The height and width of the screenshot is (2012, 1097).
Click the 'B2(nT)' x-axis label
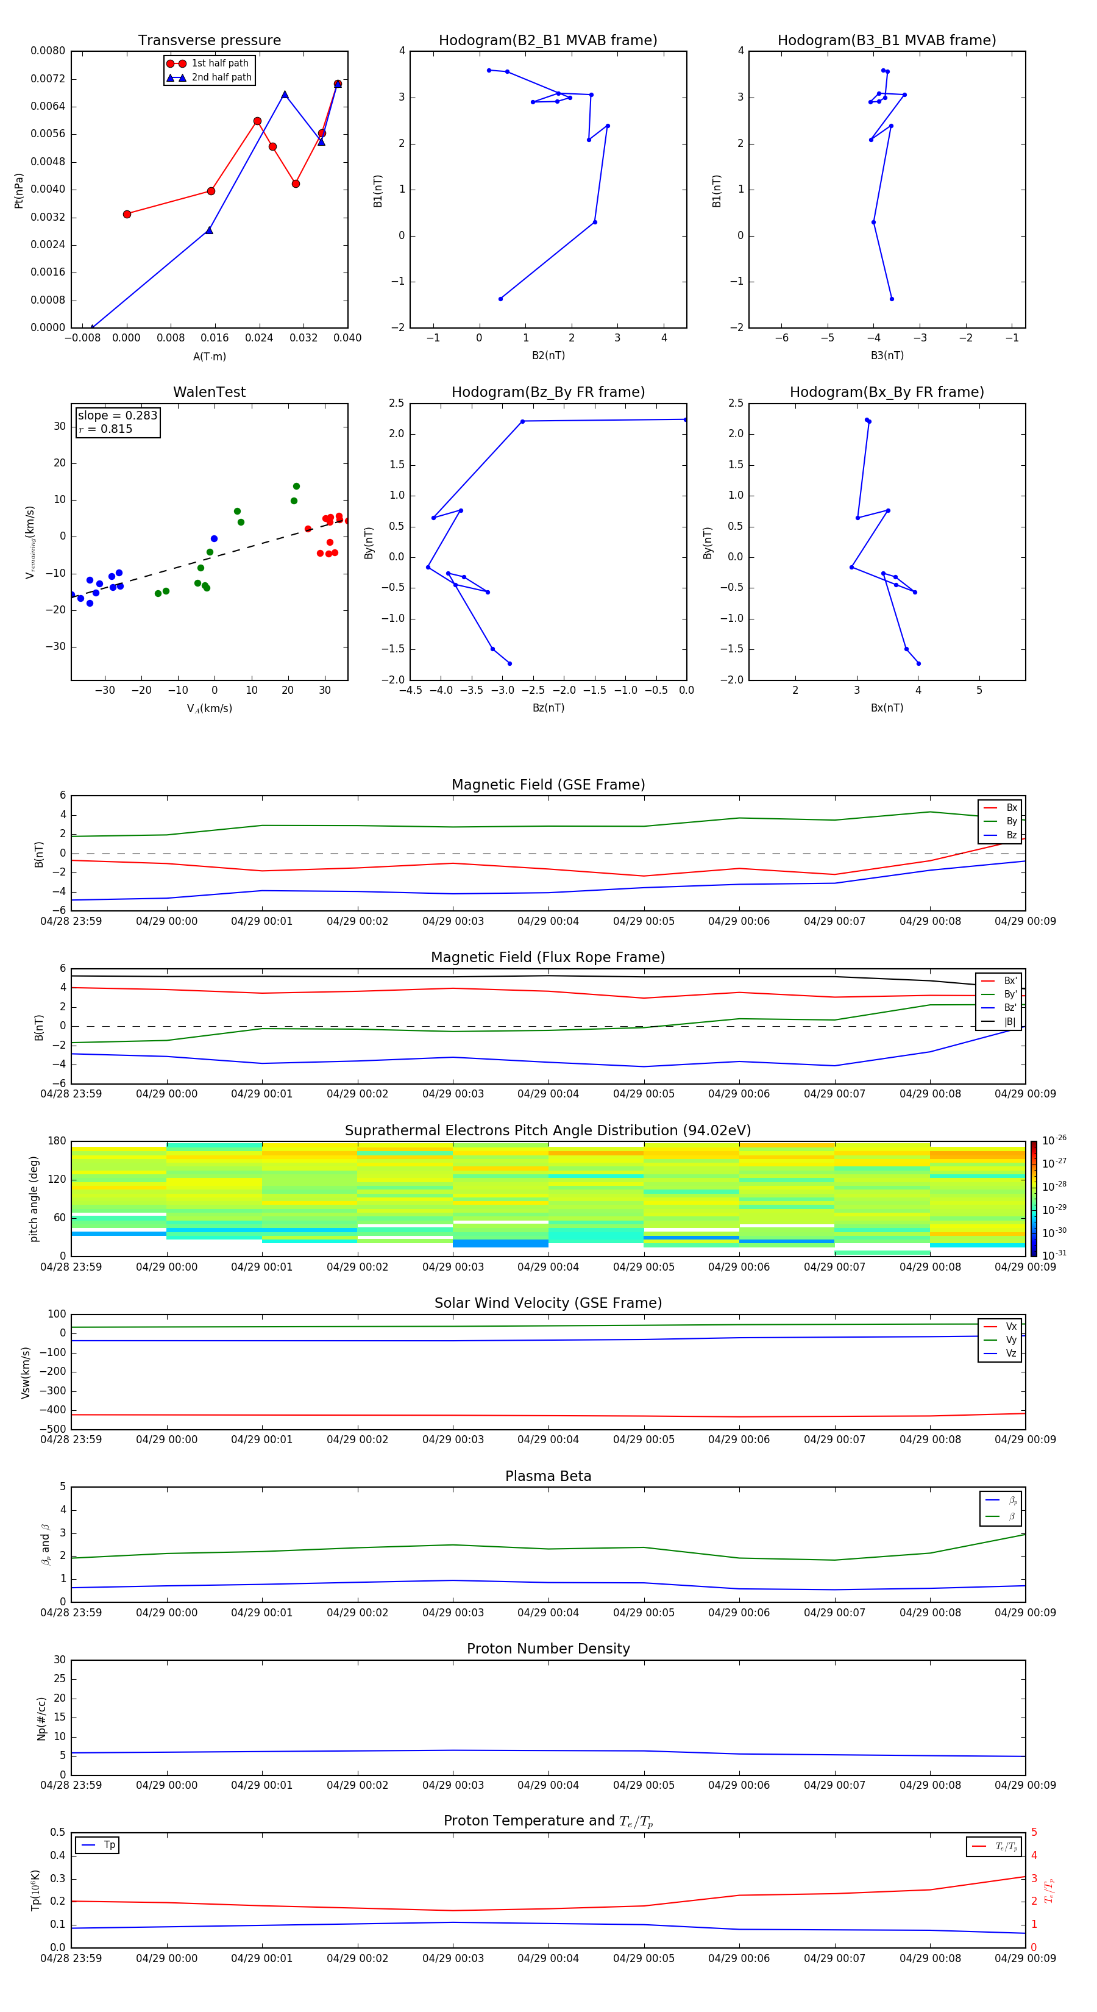548,355
